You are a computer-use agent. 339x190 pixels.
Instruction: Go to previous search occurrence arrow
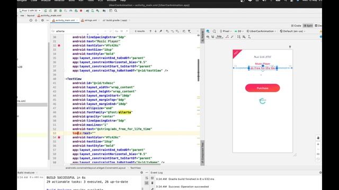150,31
